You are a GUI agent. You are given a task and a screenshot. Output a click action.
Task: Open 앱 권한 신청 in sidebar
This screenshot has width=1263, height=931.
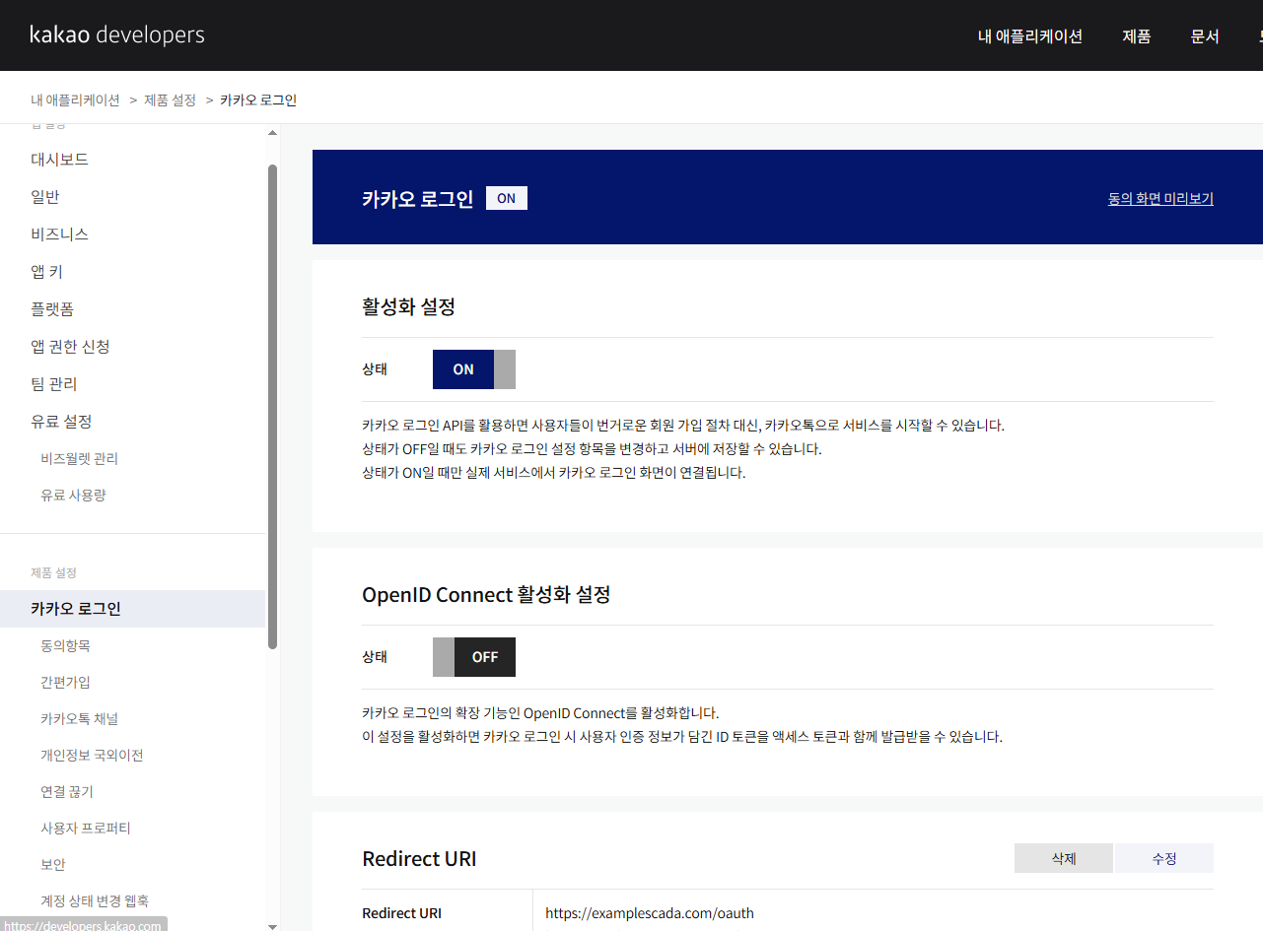click(x=71, y=347)
